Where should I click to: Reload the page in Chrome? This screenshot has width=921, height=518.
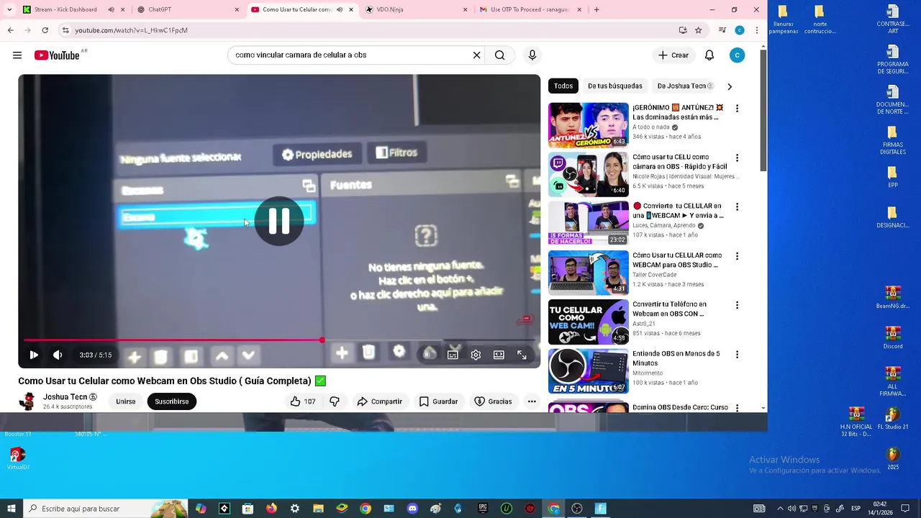pos(45,30)
